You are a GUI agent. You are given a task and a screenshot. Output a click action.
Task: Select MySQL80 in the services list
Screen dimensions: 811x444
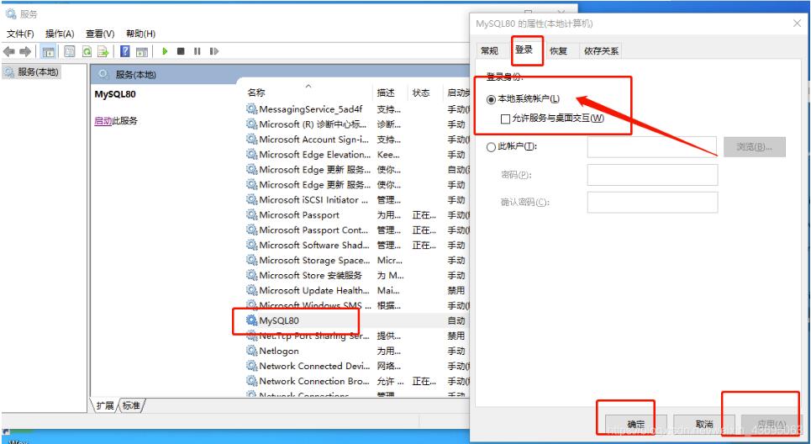coord(279,320)
